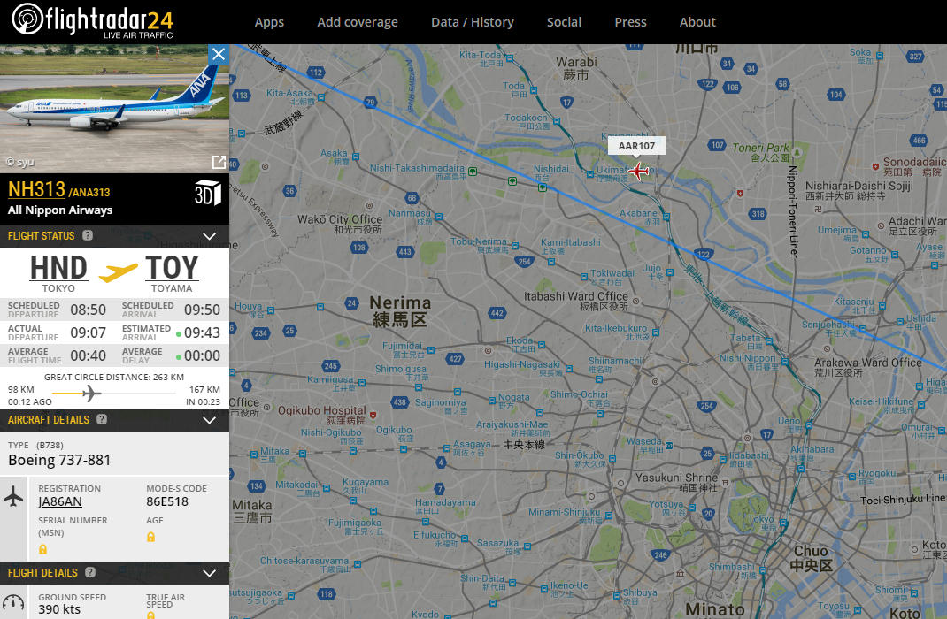The width and height of the screenshot is (947, 619).
Task: Click the locked True Air Speed icon
Action: [x=151, y=615]
